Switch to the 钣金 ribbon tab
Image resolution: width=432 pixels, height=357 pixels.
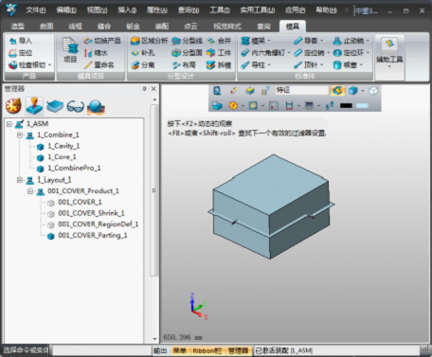pos(133,27)
